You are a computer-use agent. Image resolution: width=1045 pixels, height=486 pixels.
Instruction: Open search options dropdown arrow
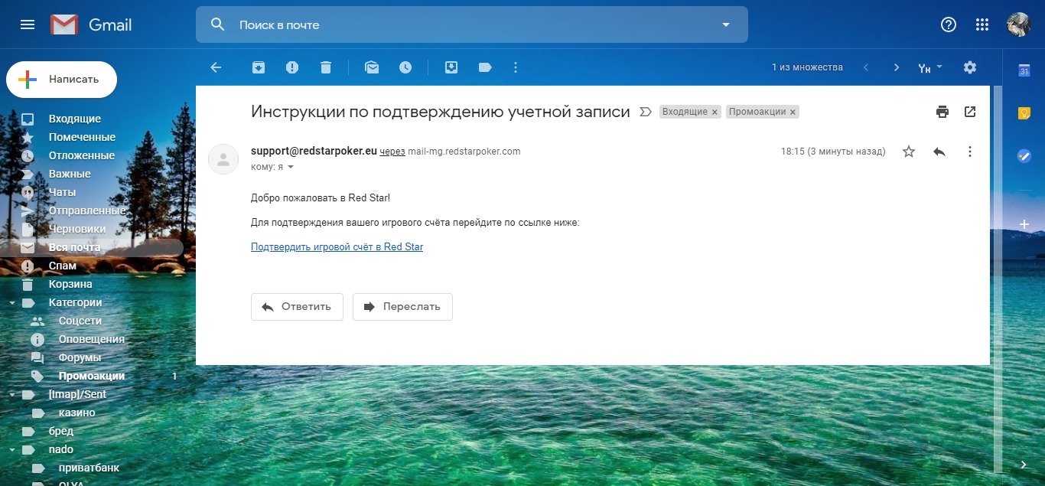(x=726, y=24)
